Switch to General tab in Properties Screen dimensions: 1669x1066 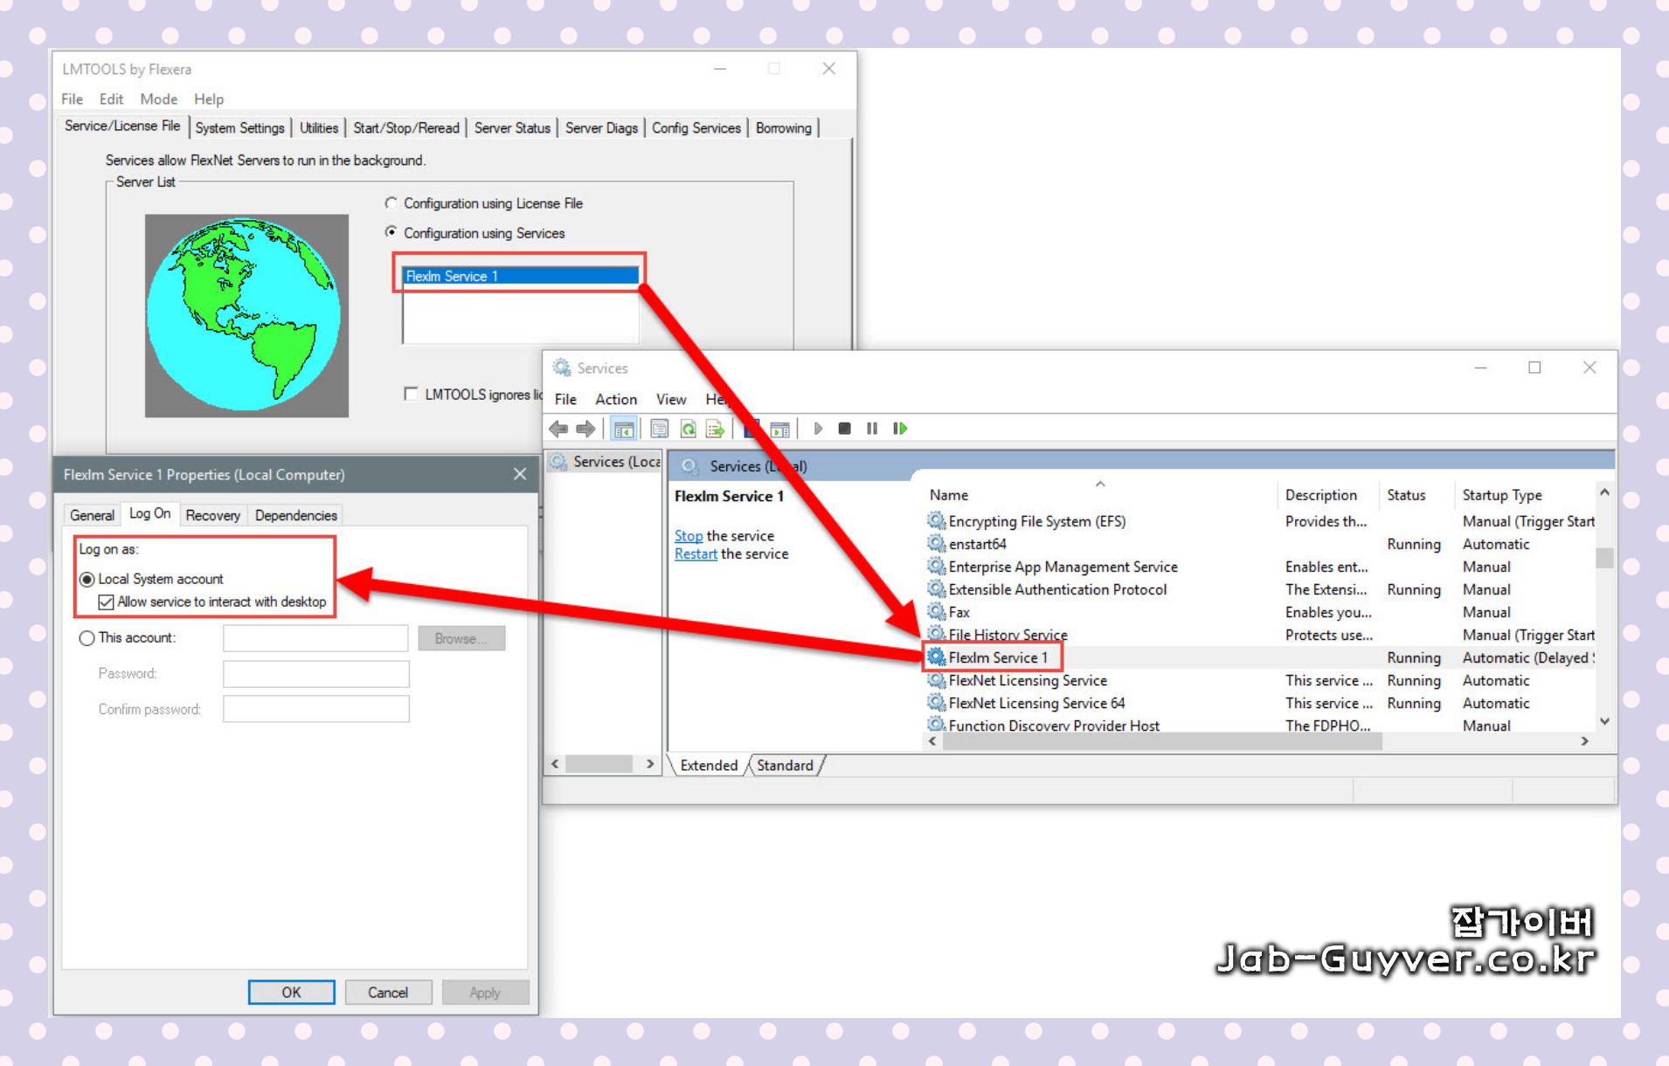(x=92, y=516)
